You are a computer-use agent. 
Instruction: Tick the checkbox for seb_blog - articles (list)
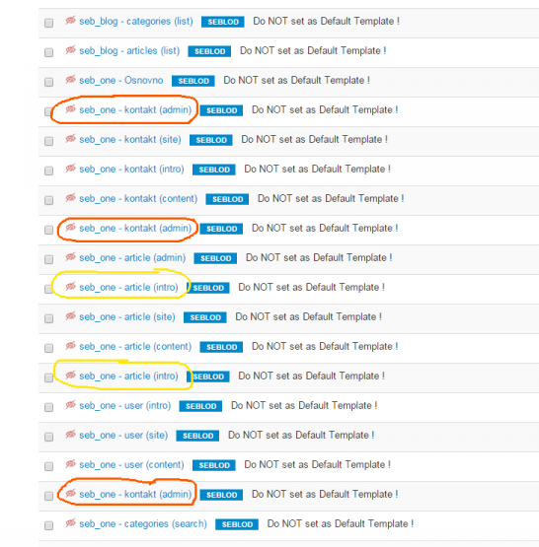tap(49, 52)
